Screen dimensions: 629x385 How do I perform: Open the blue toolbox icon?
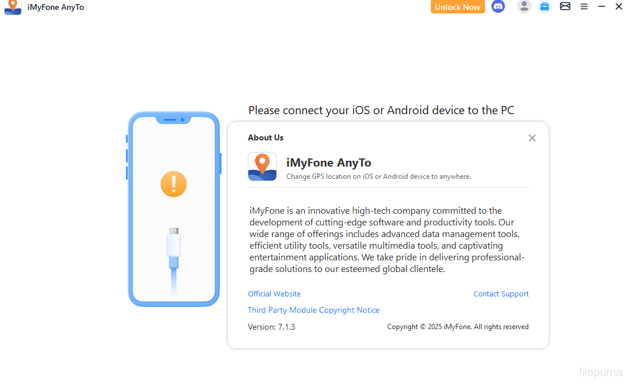(544, 6)
